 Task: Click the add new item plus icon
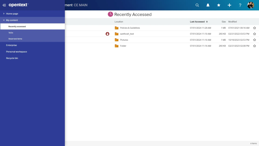click(229, 5)
